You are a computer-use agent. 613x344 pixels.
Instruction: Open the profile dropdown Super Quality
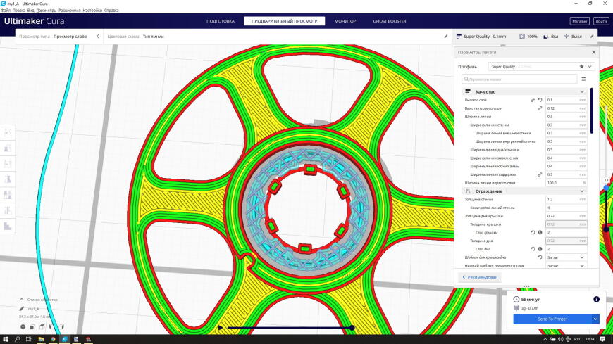point(541,67)
